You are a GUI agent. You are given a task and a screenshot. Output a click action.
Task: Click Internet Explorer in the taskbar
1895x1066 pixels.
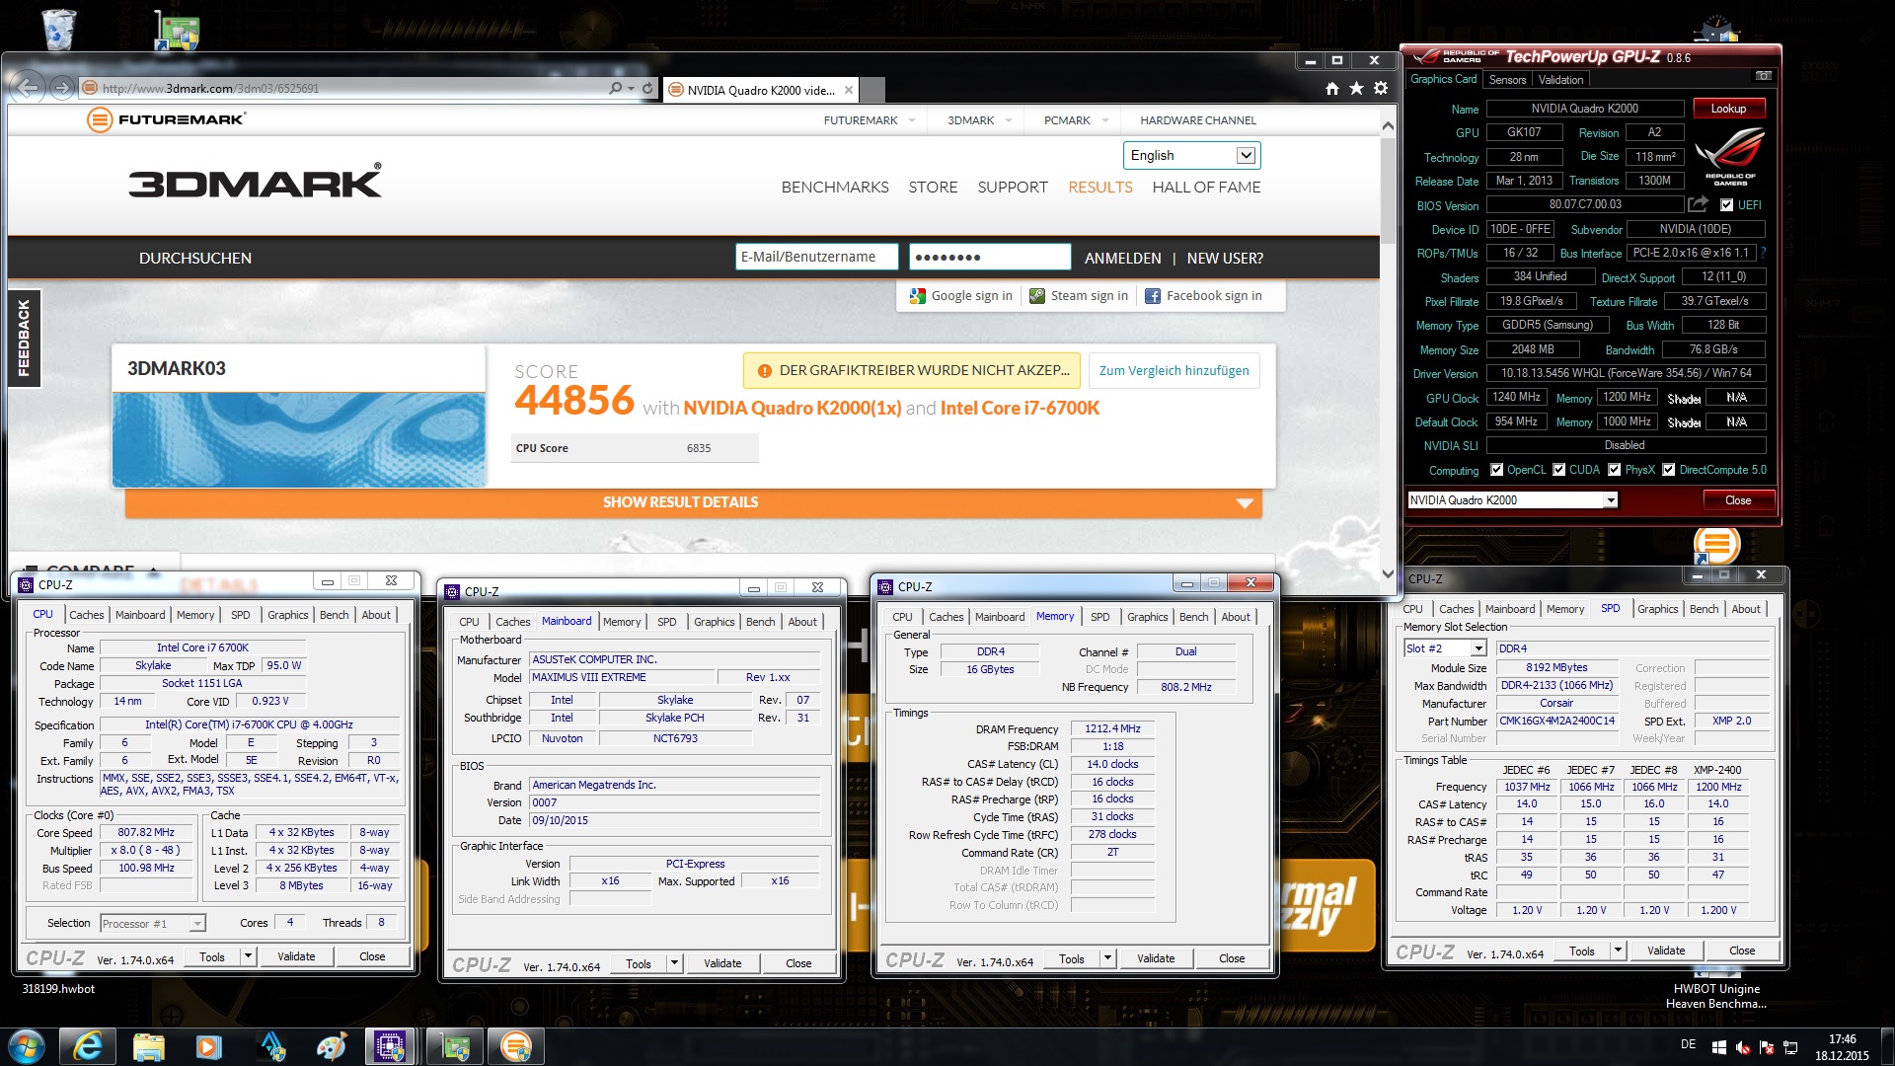click(x=88, y=1046)
